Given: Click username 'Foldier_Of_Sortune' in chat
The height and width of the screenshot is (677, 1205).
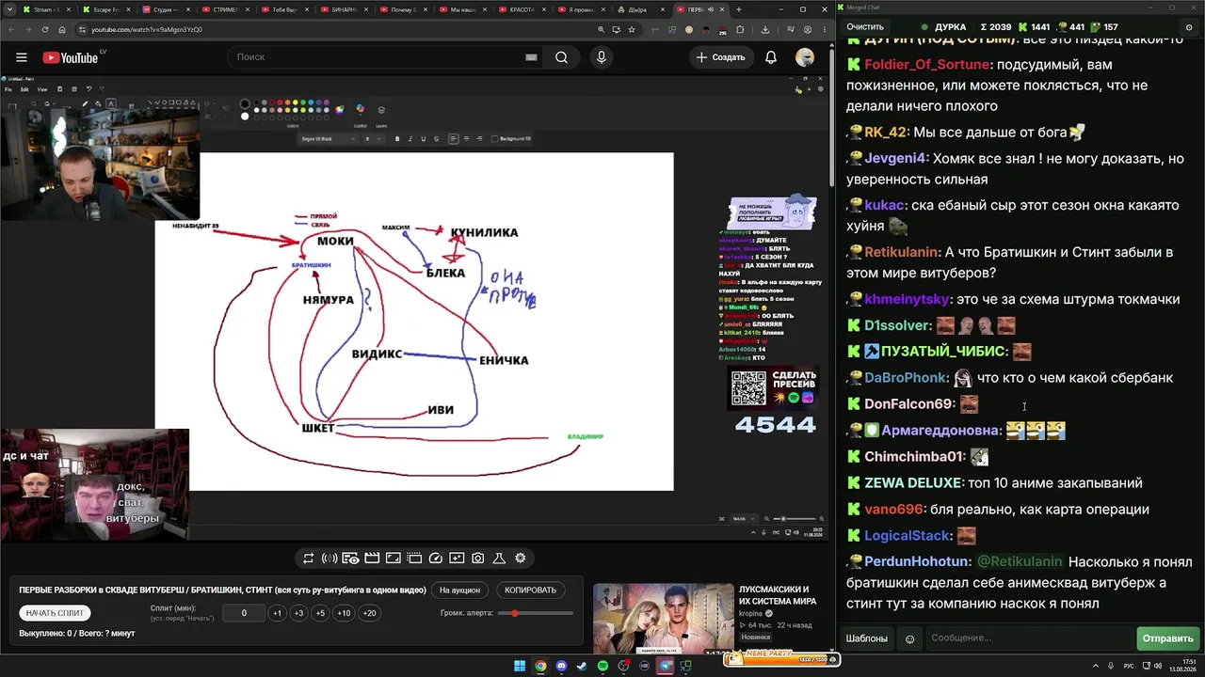Looking at the screenshot, I should pos(926,65).
